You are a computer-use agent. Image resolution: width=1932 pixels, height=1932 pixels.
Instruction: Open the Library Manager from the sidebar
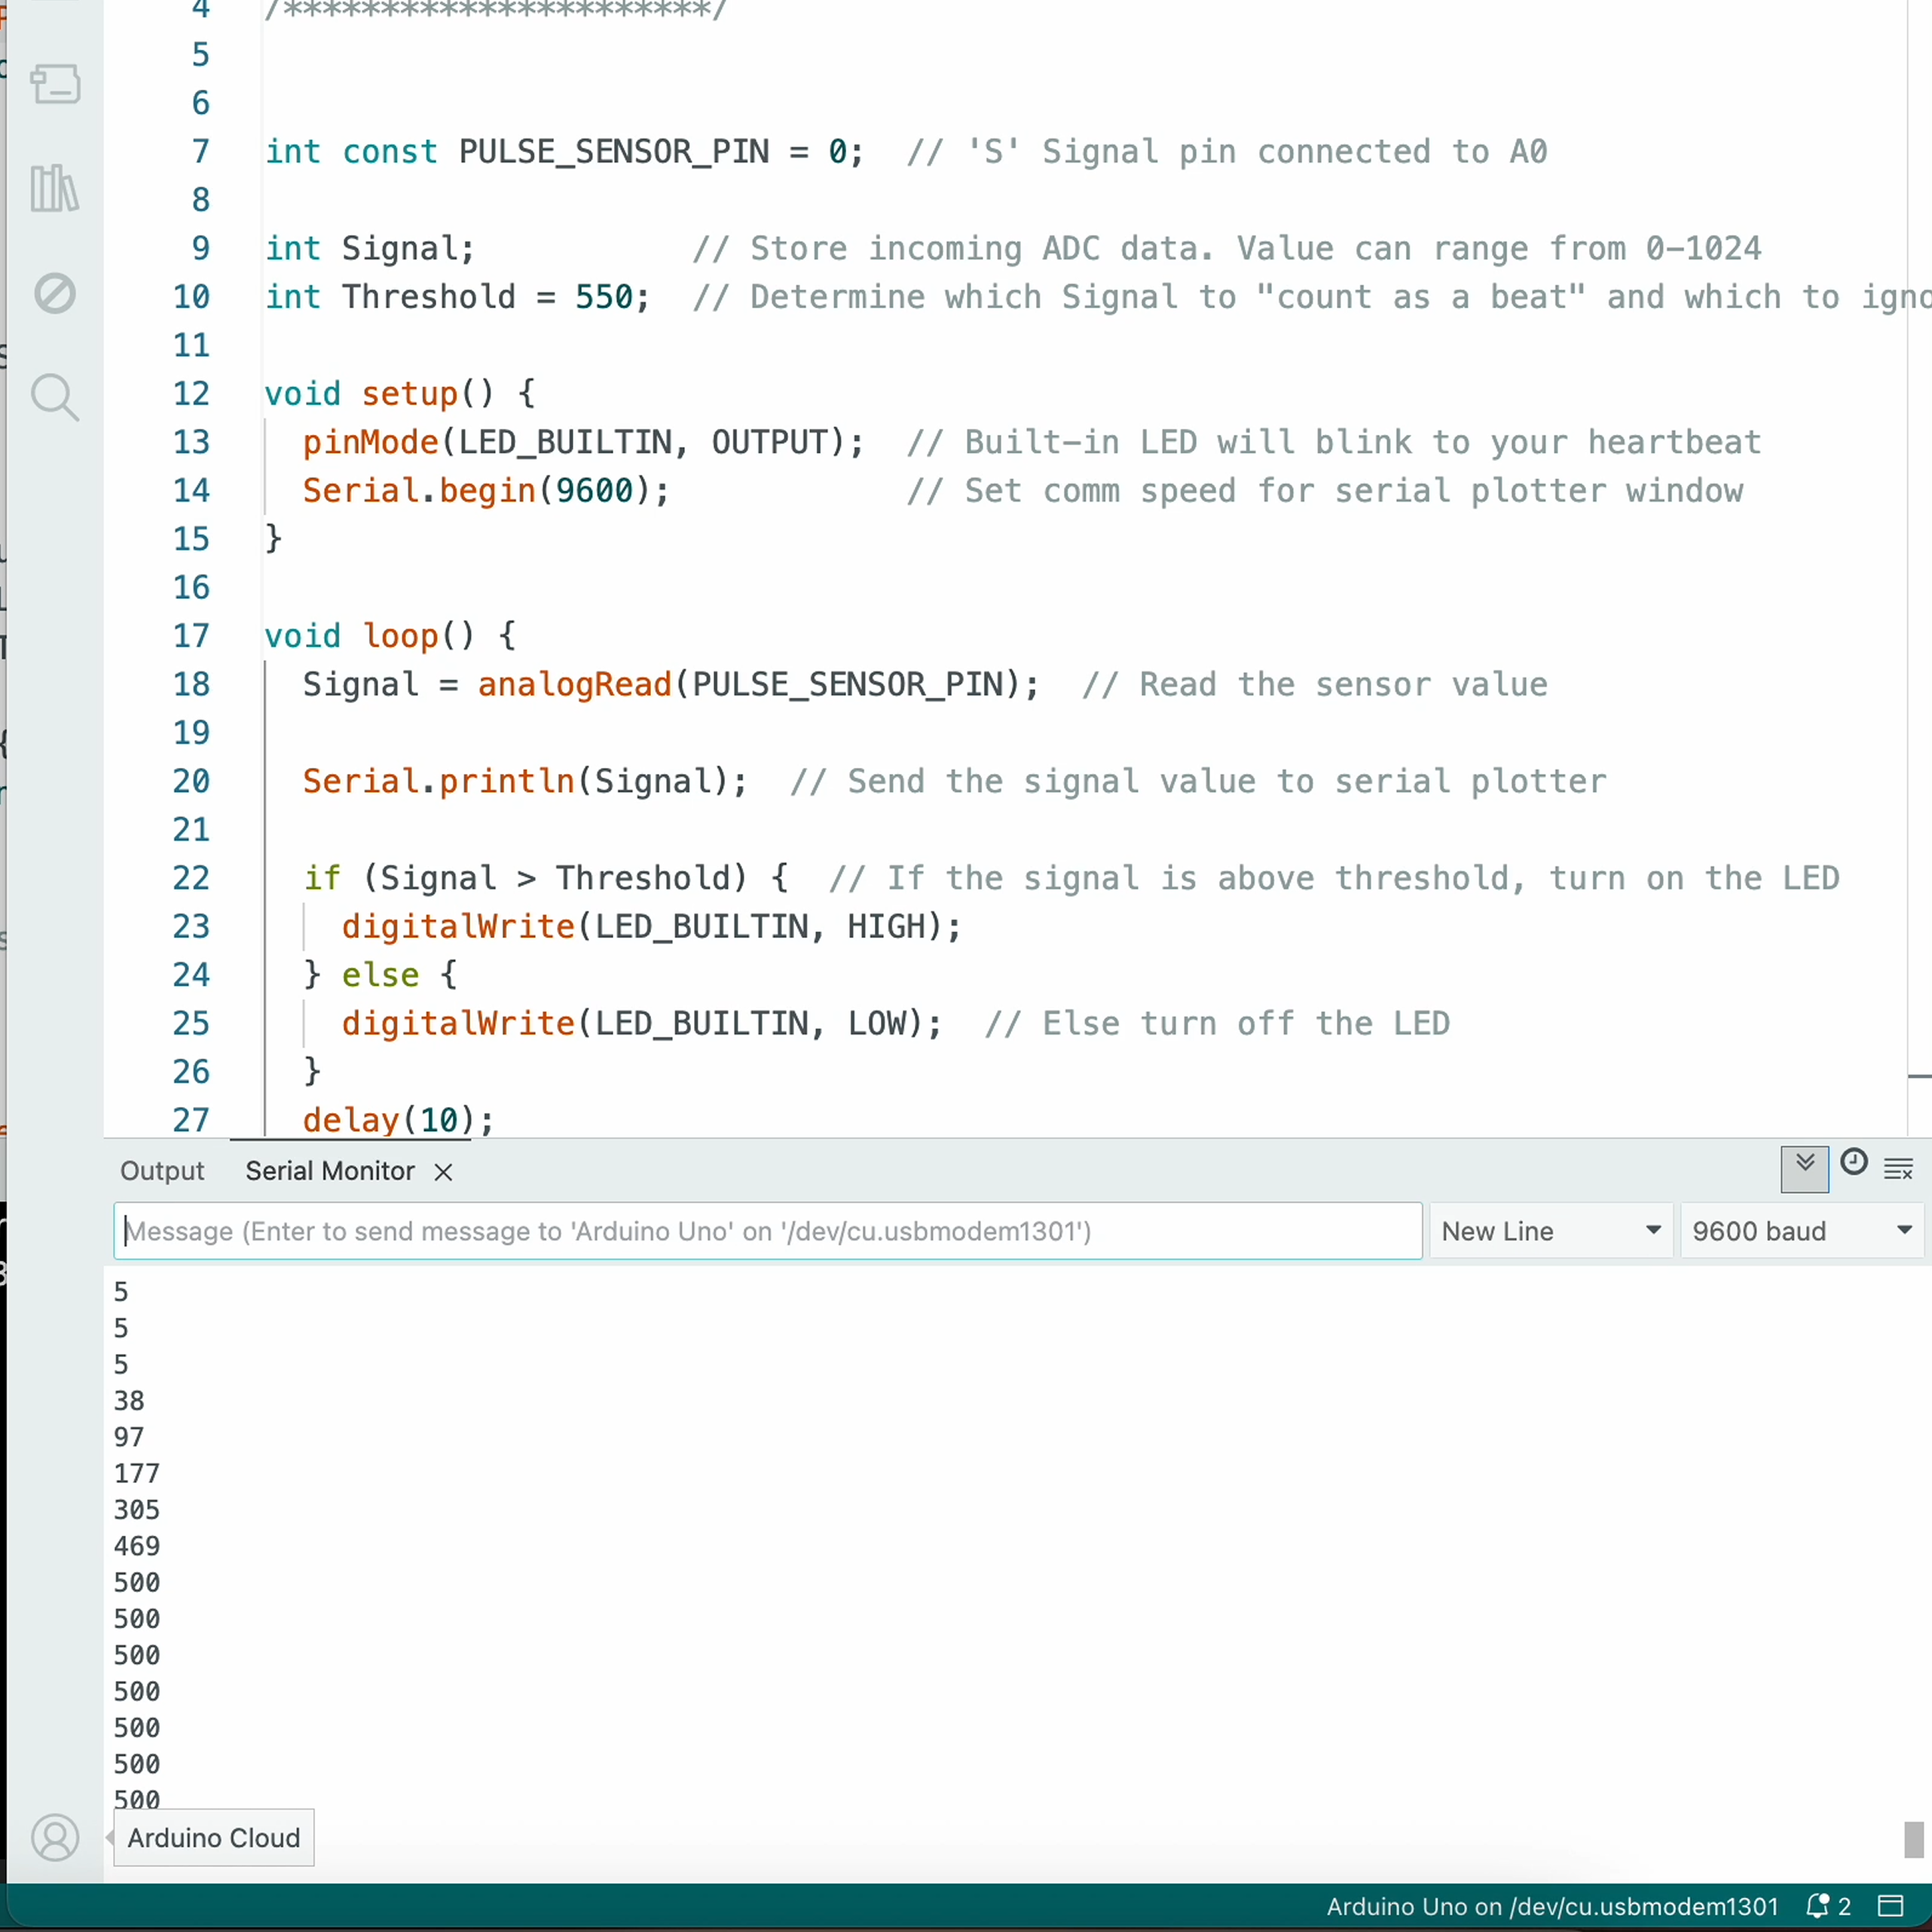click(54, 188)
